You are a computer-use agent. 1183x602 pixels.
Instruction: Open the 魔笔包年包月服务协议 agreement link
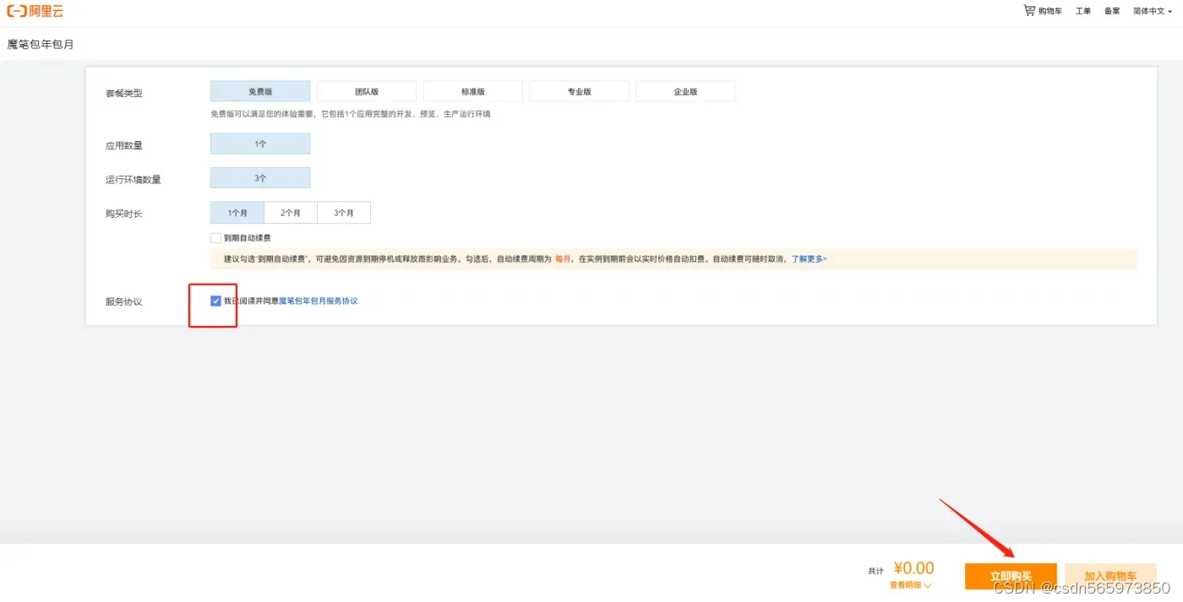(x=319, y=301)
